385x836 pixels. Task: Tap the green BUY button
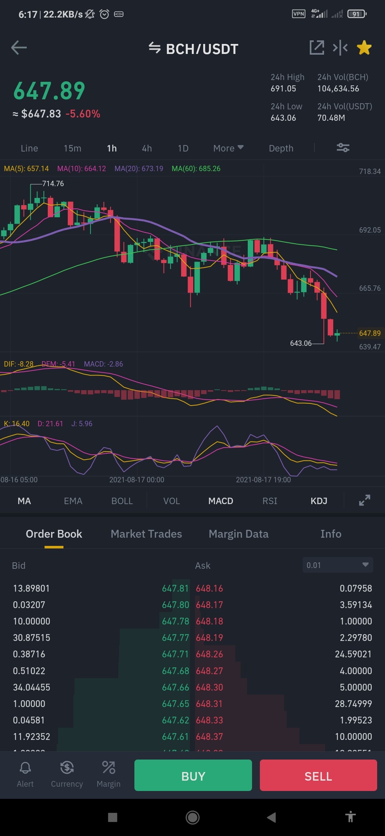pyautogui.click(x=193, y=775)
